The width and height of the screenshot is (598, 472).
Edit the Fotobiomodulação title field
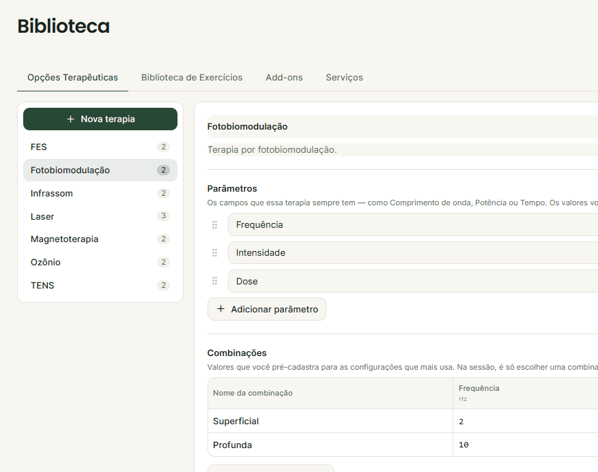pyautogui.click(x=402, y=126)
